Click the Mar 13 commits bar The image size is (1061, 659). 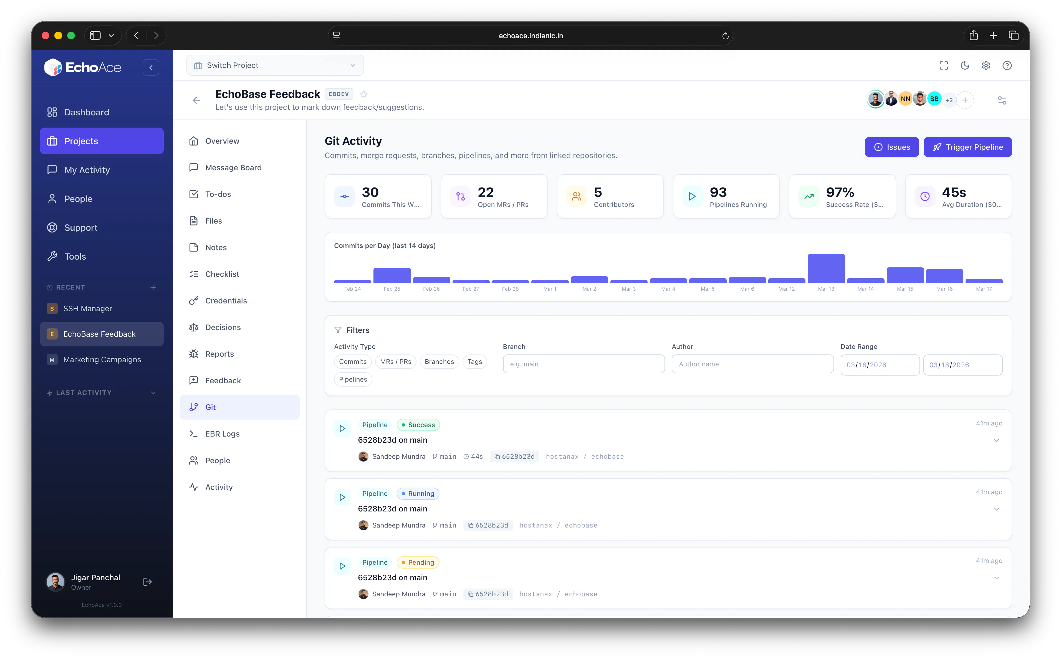coord(826,268)
